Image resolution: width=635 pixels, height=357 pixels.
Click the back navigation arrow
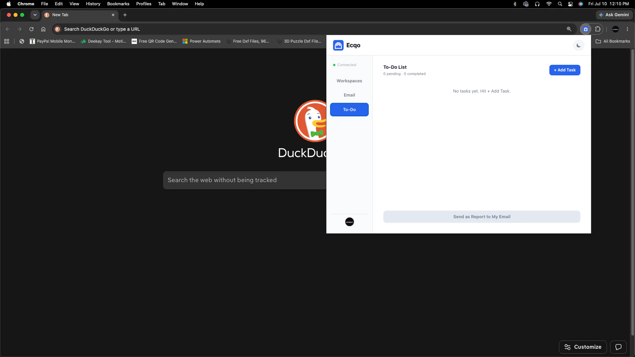(8, 29)
